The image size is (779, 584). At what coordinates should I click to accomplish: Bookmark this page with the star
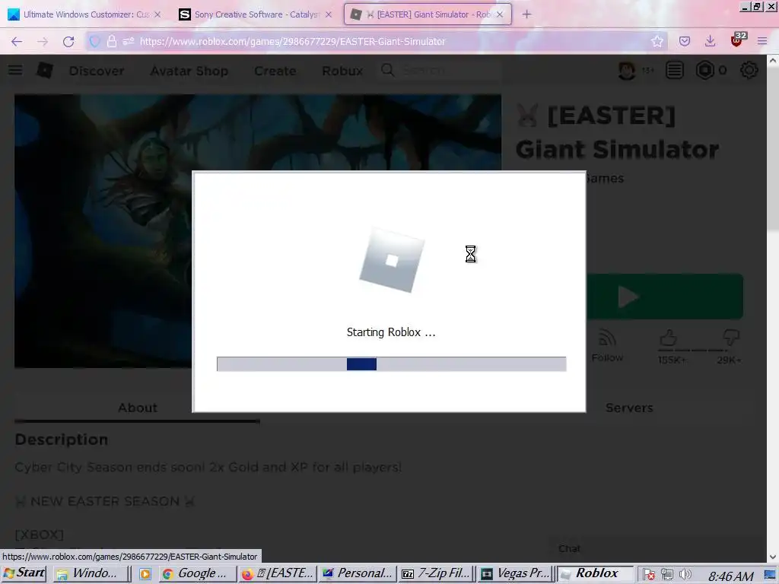pyautogui.click(x=657, y=42)
